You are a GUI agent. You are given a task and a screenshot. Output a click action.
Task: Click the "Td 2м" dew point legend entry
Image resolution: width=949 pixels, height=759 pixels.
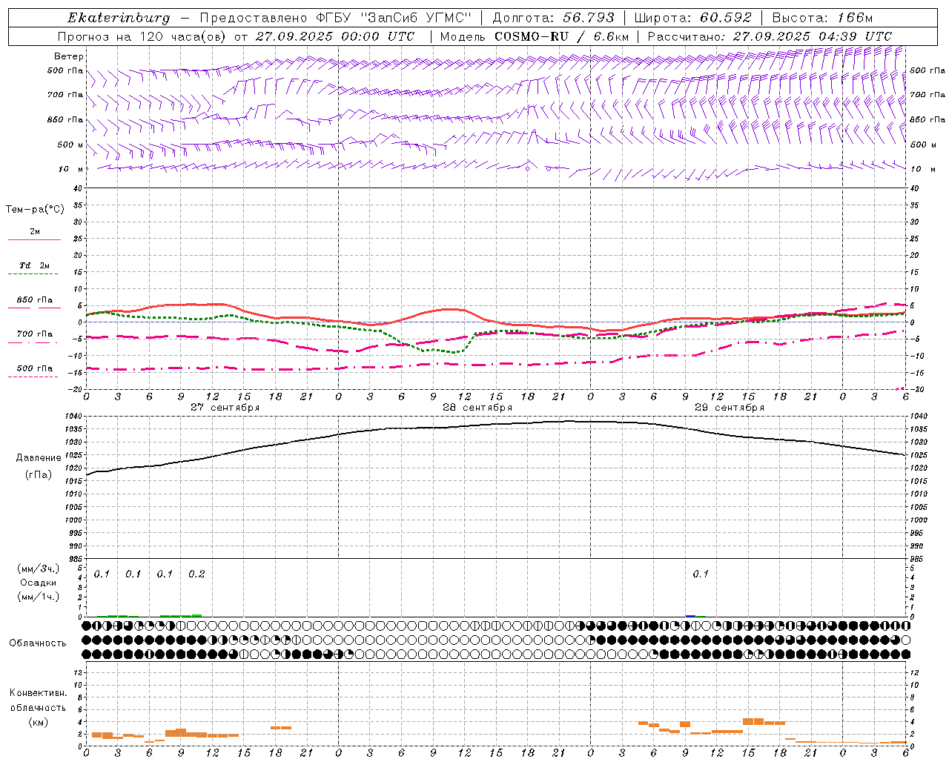(34, 265)
